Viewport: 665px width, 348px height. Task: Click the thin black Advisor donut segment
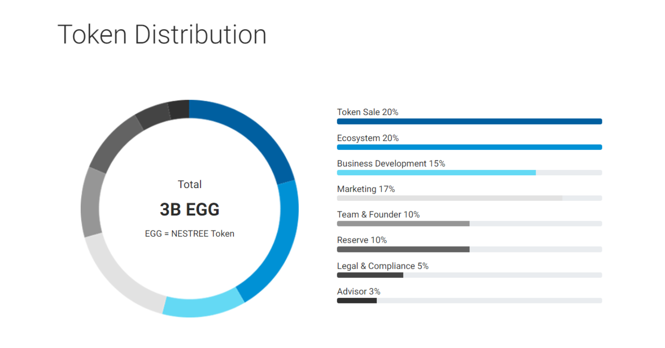(x=180, y=110)
